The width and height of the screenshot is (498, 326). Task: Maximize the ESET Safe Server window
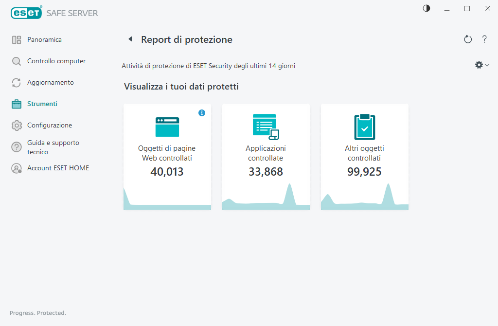467,8
